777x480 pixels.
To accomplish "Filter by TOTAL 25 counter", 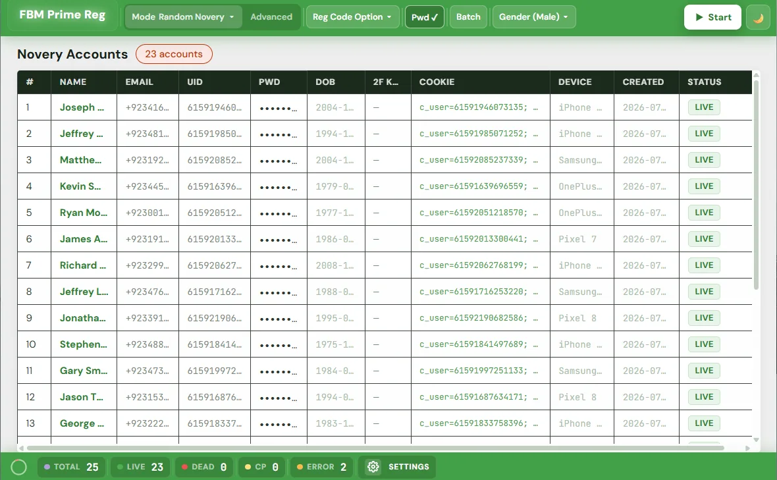I will 72,467.
